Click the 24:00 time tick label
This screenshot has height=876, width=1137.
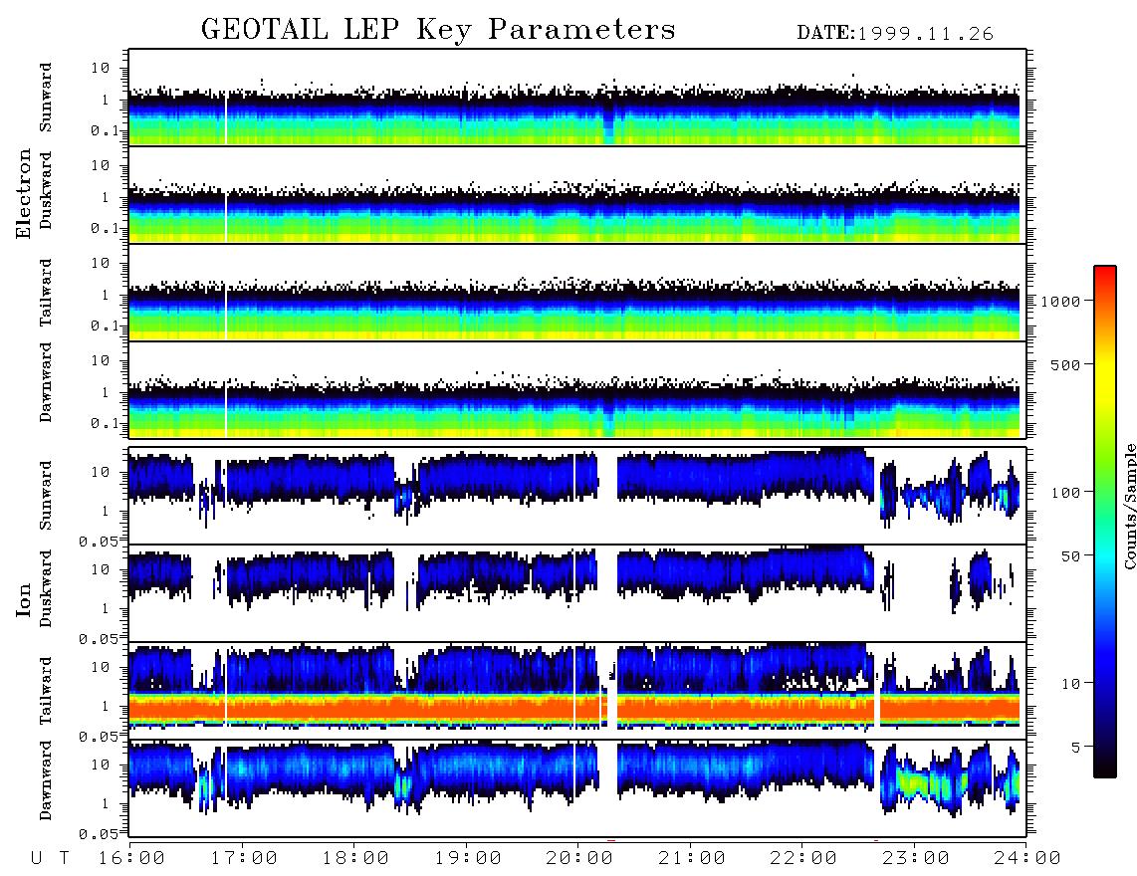(x=1027, y=859)
